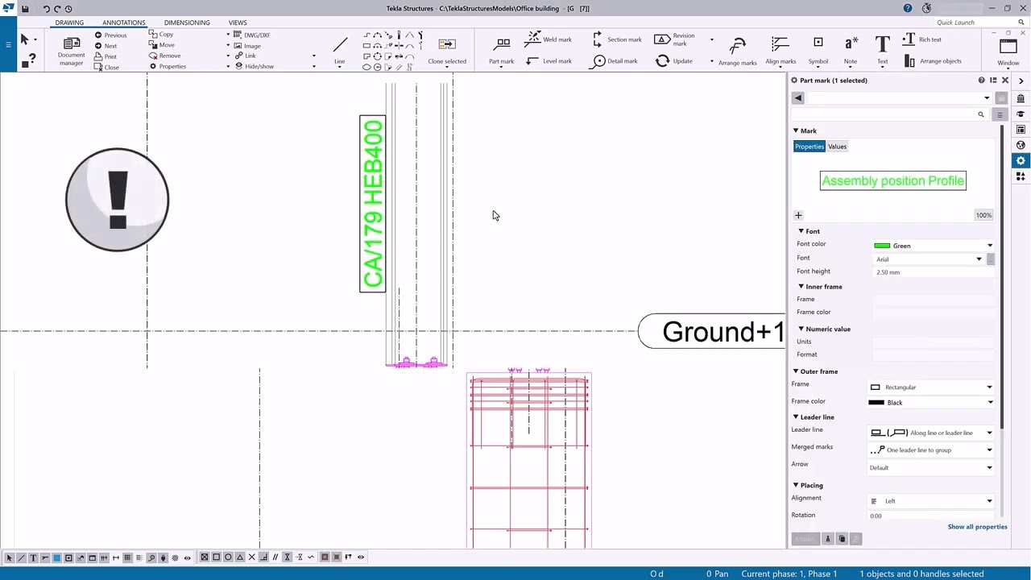Open Outer frame type dropdown Rectangular
Viewport: 1031px width, 580px height.
[x=931, y=387]
